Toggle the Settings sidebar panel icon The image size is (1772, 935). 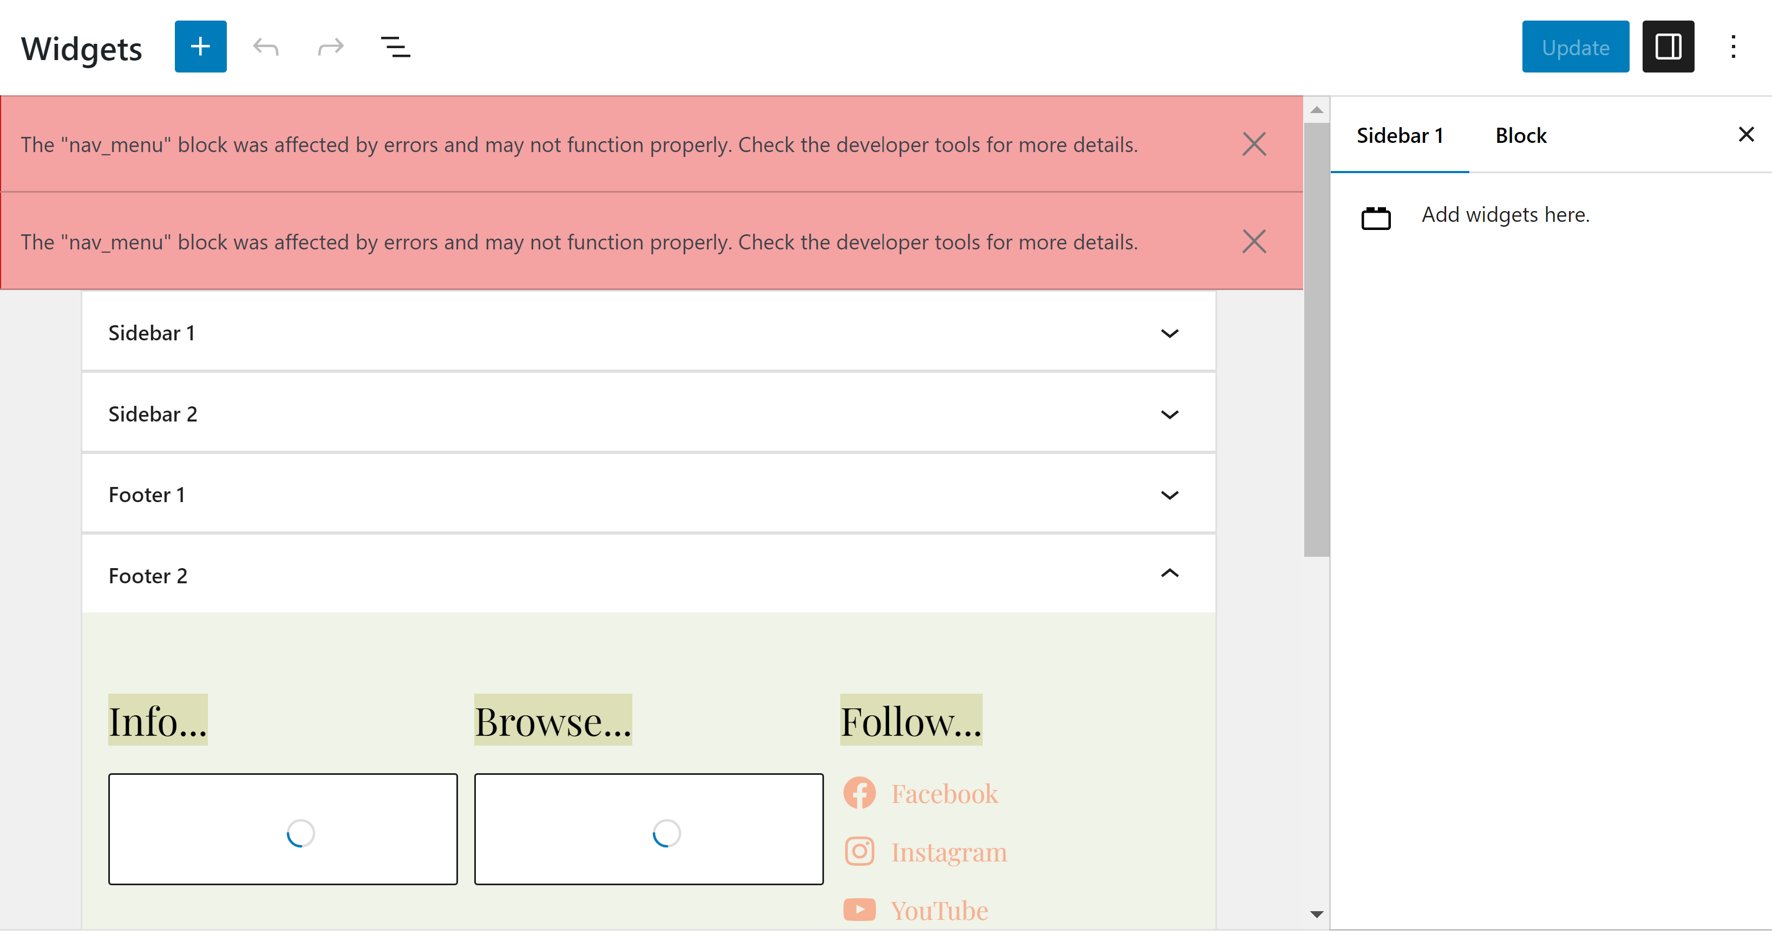coord(1668,47)
